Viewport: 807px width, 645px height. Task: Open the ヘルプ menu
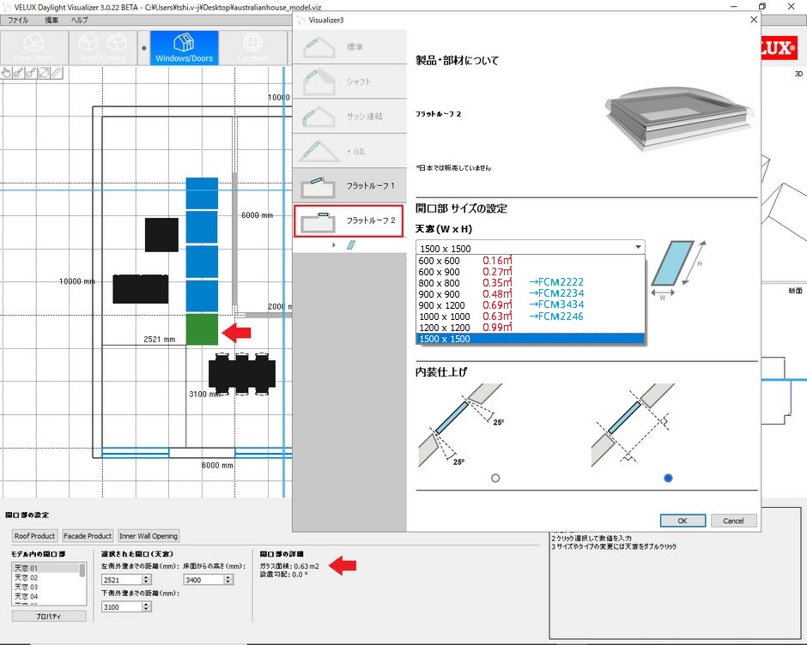(x=79, y=20)
